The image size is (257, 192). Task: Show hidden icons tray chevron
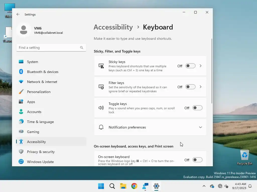[204, 186]
